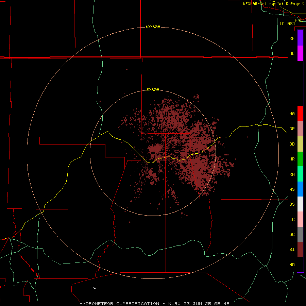This screenshot has height=306, width=306.
Task: Click the [CLAS] label
Action: [287, 23]
